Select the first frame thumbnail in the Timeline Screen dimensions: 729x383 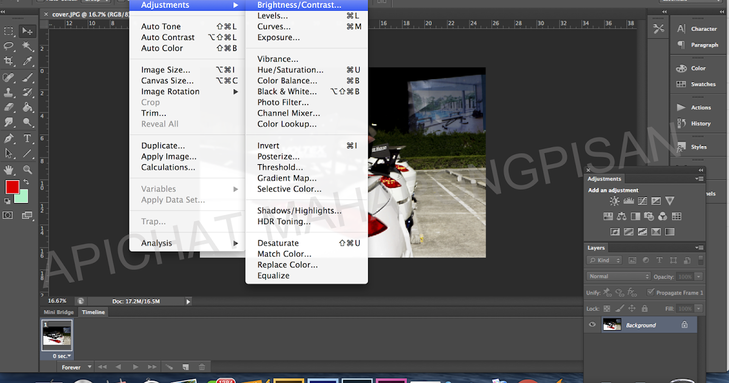coord(57,335)
